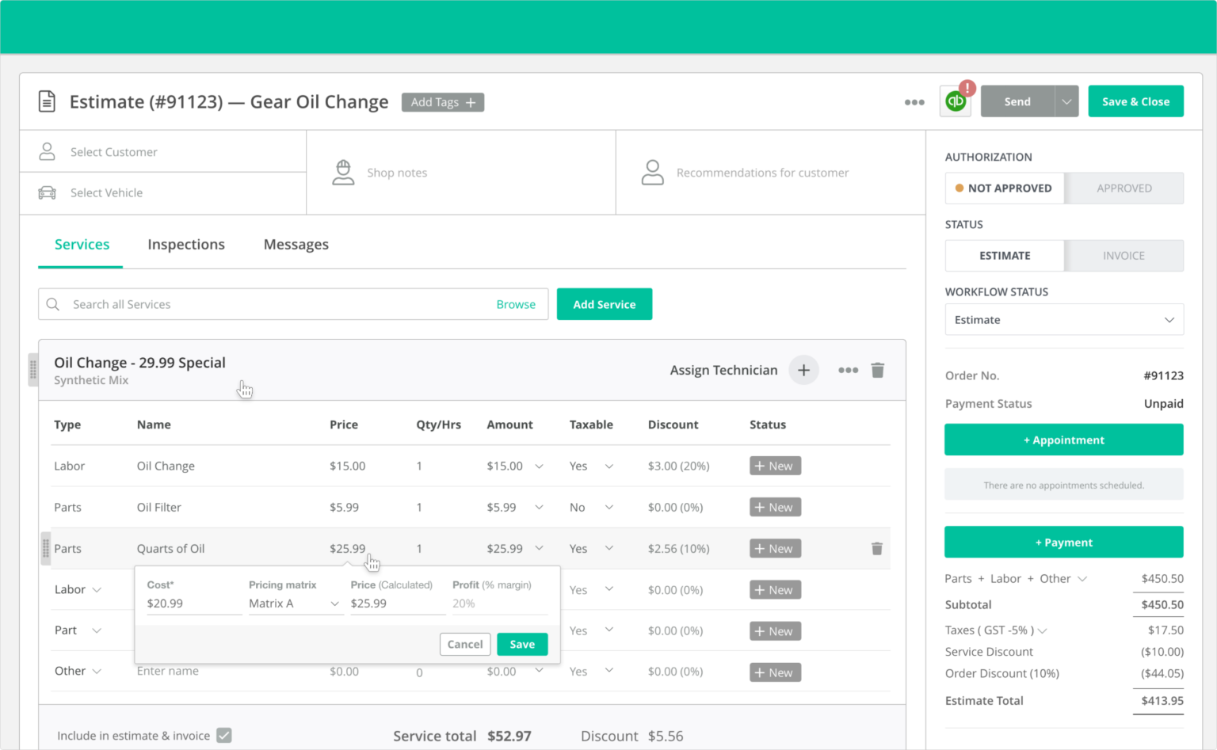Viewport: 1217px width, 750px height.
Task: Open the estimate more options ellipsis
Action: pos(914,102)
